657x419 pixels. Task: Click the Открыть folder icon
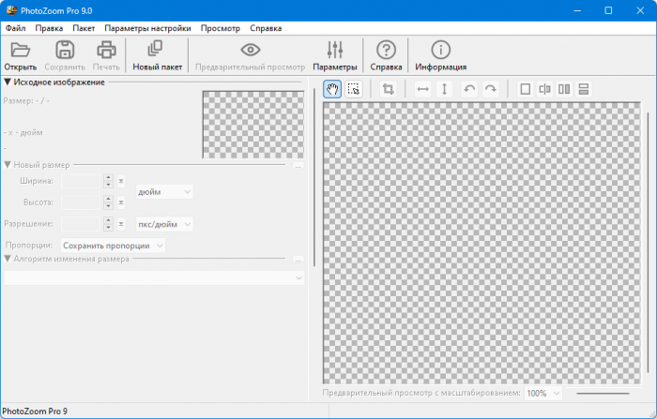[x=20, y=51]
